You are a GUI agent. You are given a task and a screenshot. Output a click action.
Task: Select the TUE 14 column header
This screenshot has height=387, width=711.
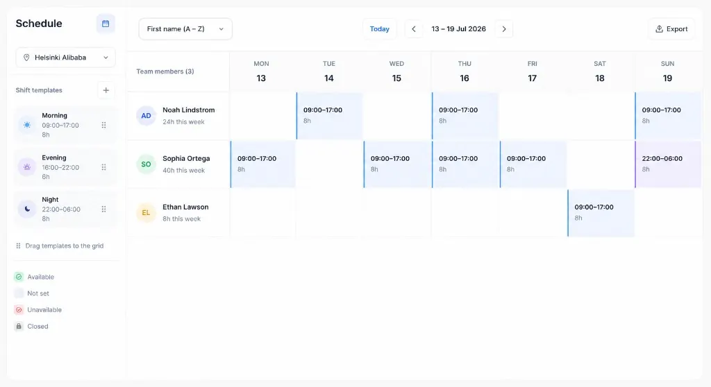point(328,71)
